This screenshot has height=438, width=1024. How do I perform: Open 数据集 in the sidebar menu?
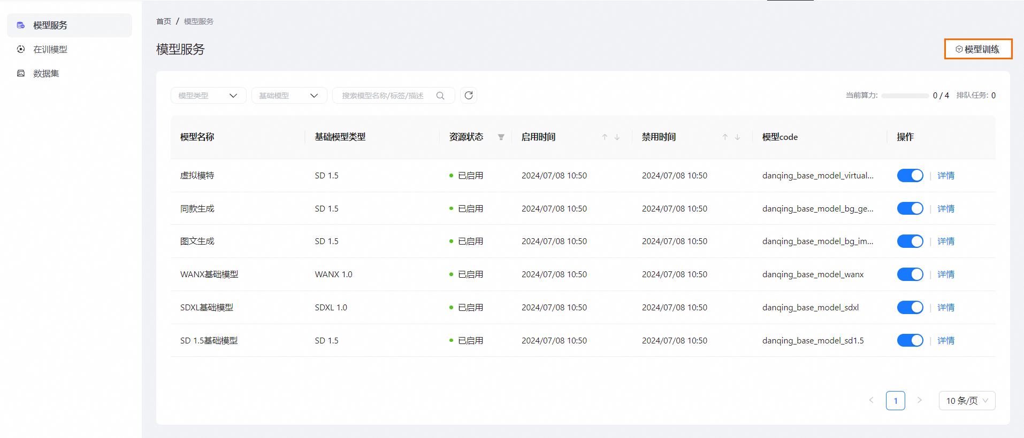70,73
